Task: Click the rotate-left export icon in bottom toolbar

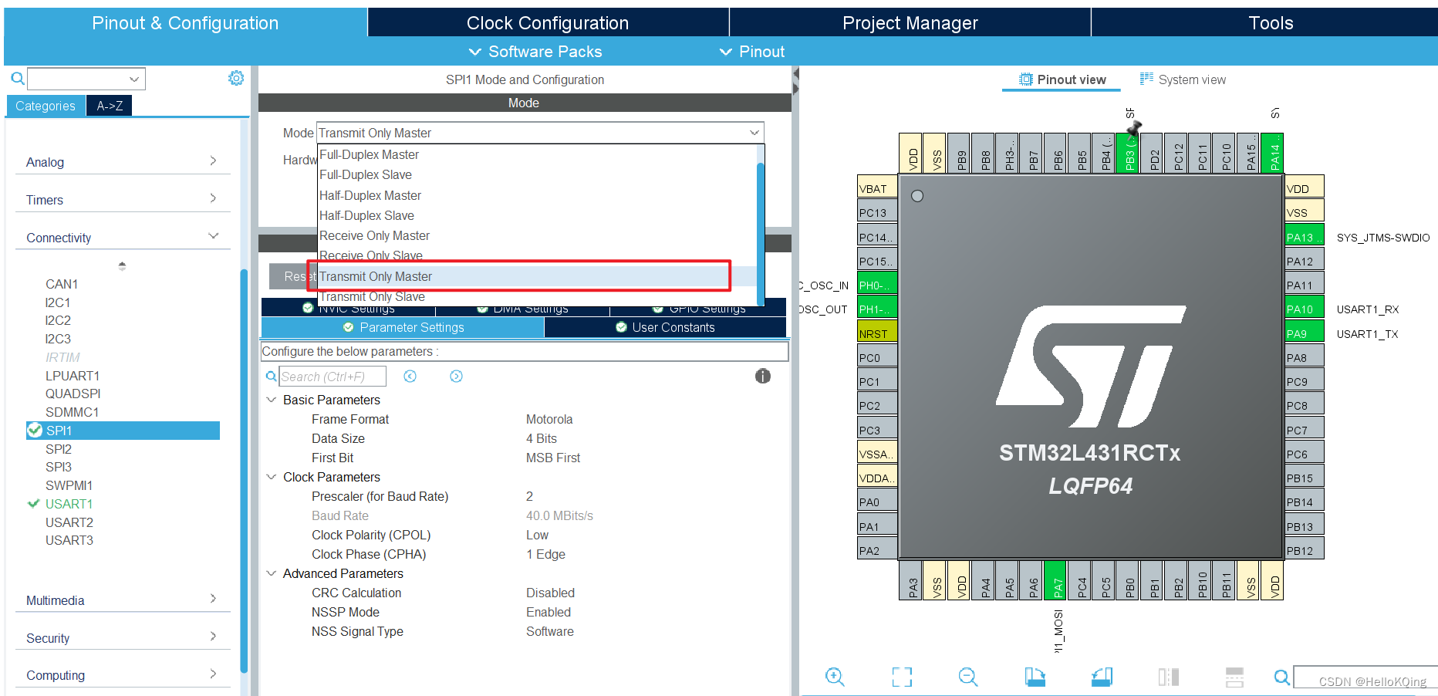Action: point(1035,677)
